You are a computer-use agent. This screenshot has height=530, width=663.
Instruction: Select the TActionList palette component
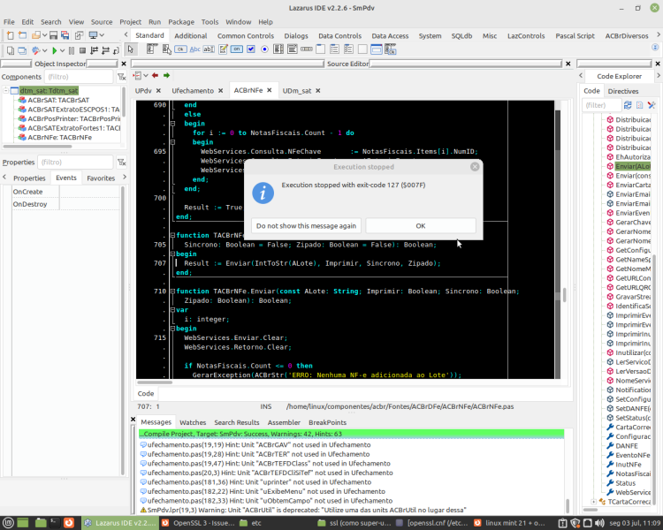point(390,49)
